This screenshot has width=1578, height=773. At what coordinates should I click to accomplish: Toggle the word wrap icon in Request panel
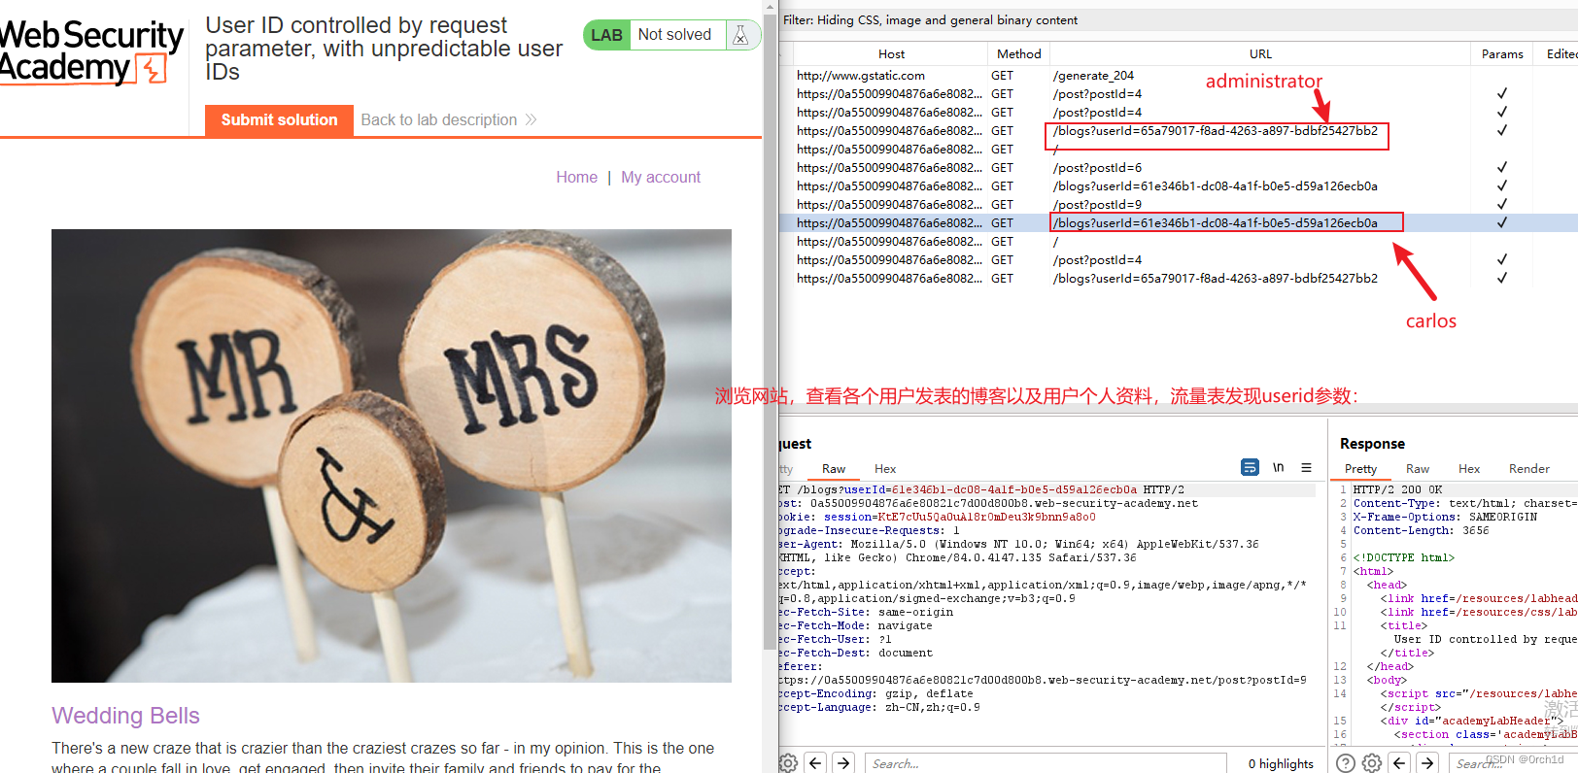1251,467
